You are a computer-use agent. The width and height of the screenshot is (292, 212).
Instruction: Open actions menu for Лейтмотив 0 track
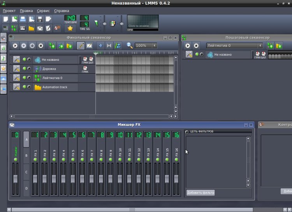[x=16, y=78]
